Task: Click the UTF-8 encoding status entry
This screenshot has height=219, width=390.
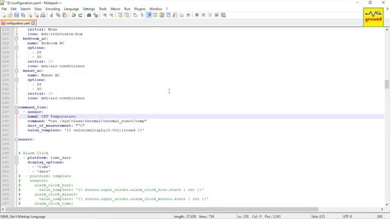Action: [347, 217]
